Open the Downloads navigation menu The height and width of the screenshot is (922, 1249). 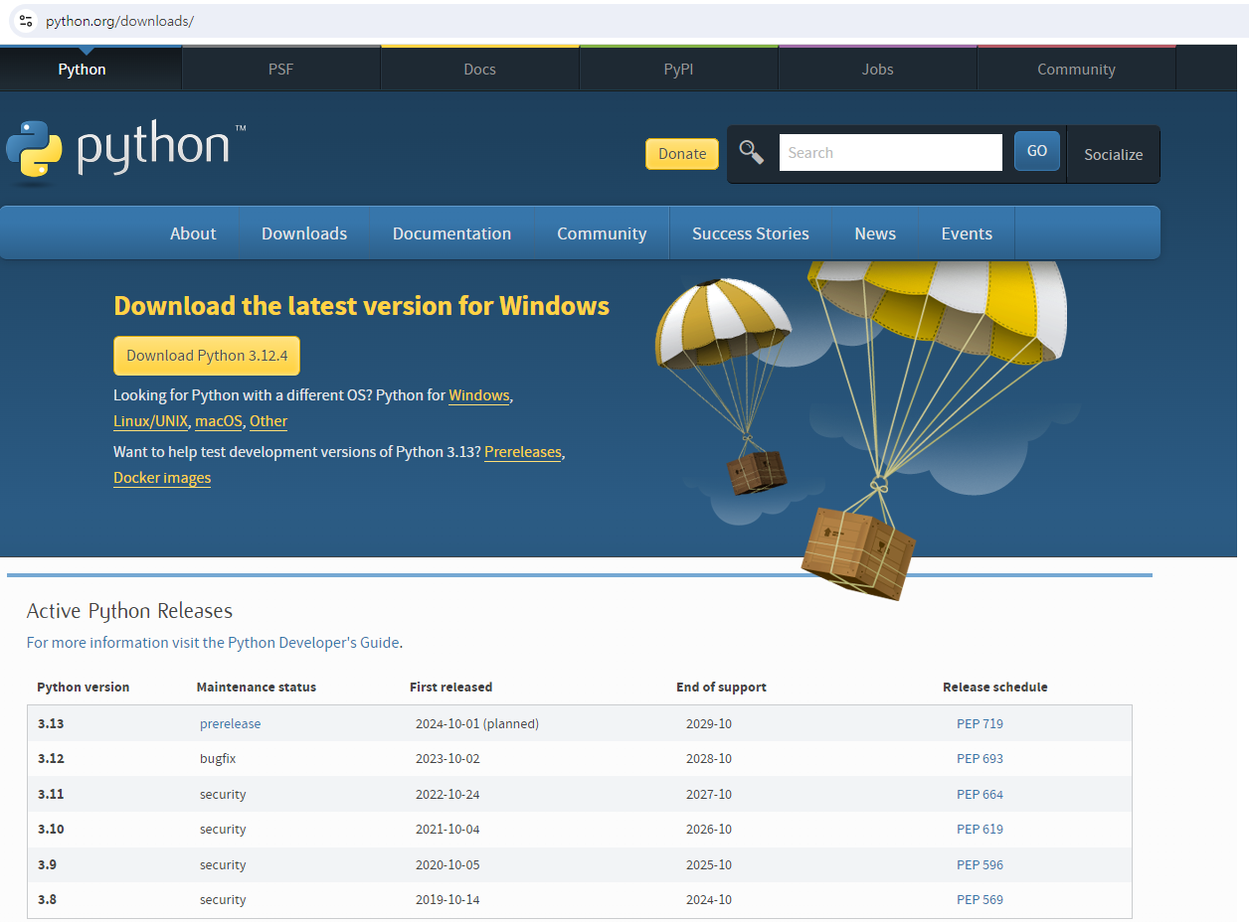pos(304,233)
